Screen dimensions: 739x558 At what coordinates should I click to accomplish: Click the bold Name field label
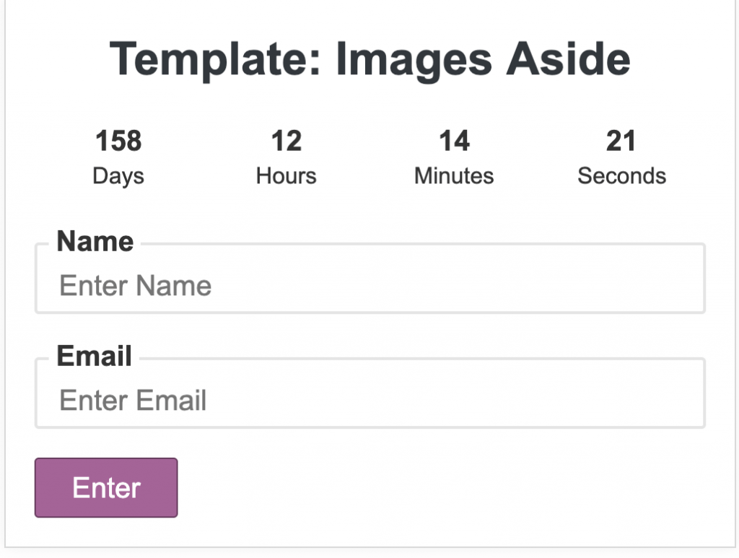coord(95,241)
